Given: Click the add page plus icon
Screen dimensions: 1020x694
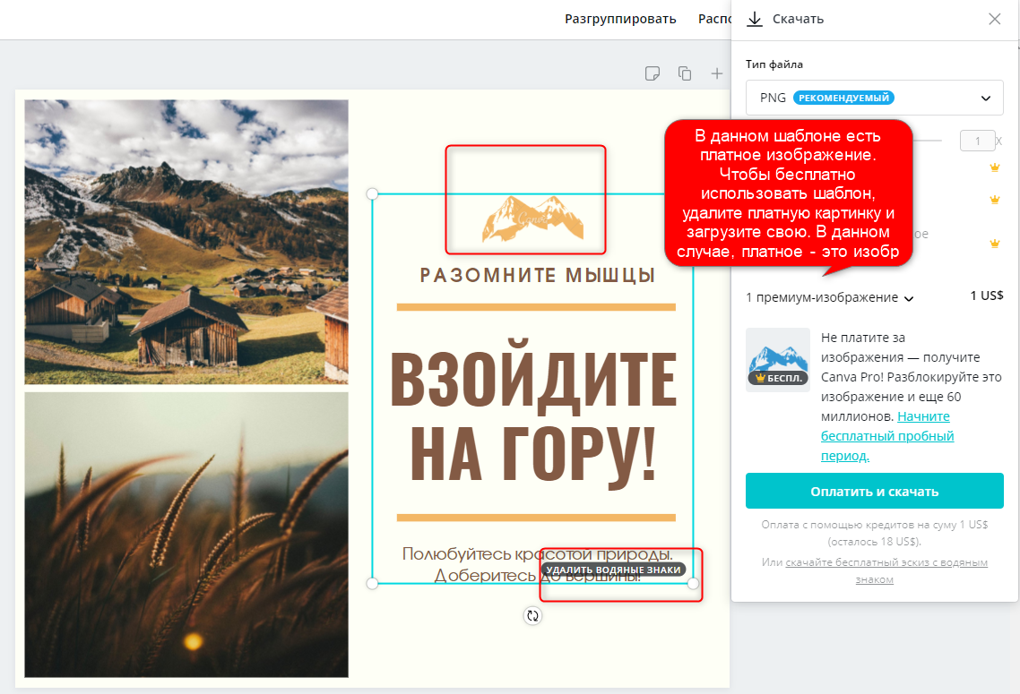Looking at the screenshot, I should [717, 73].
